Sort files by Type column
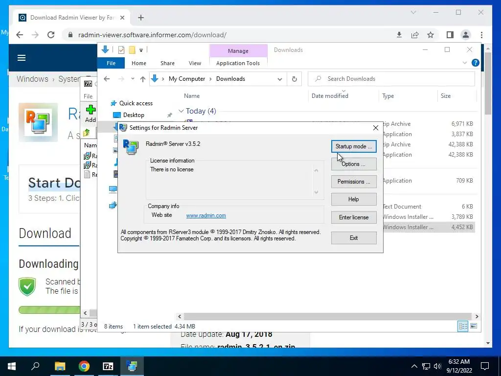 388,96
